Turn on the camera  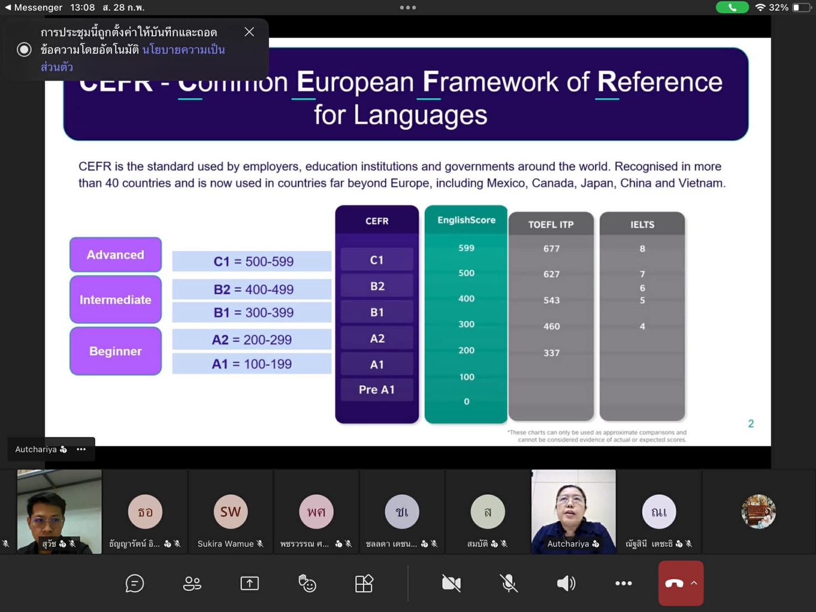451,583
